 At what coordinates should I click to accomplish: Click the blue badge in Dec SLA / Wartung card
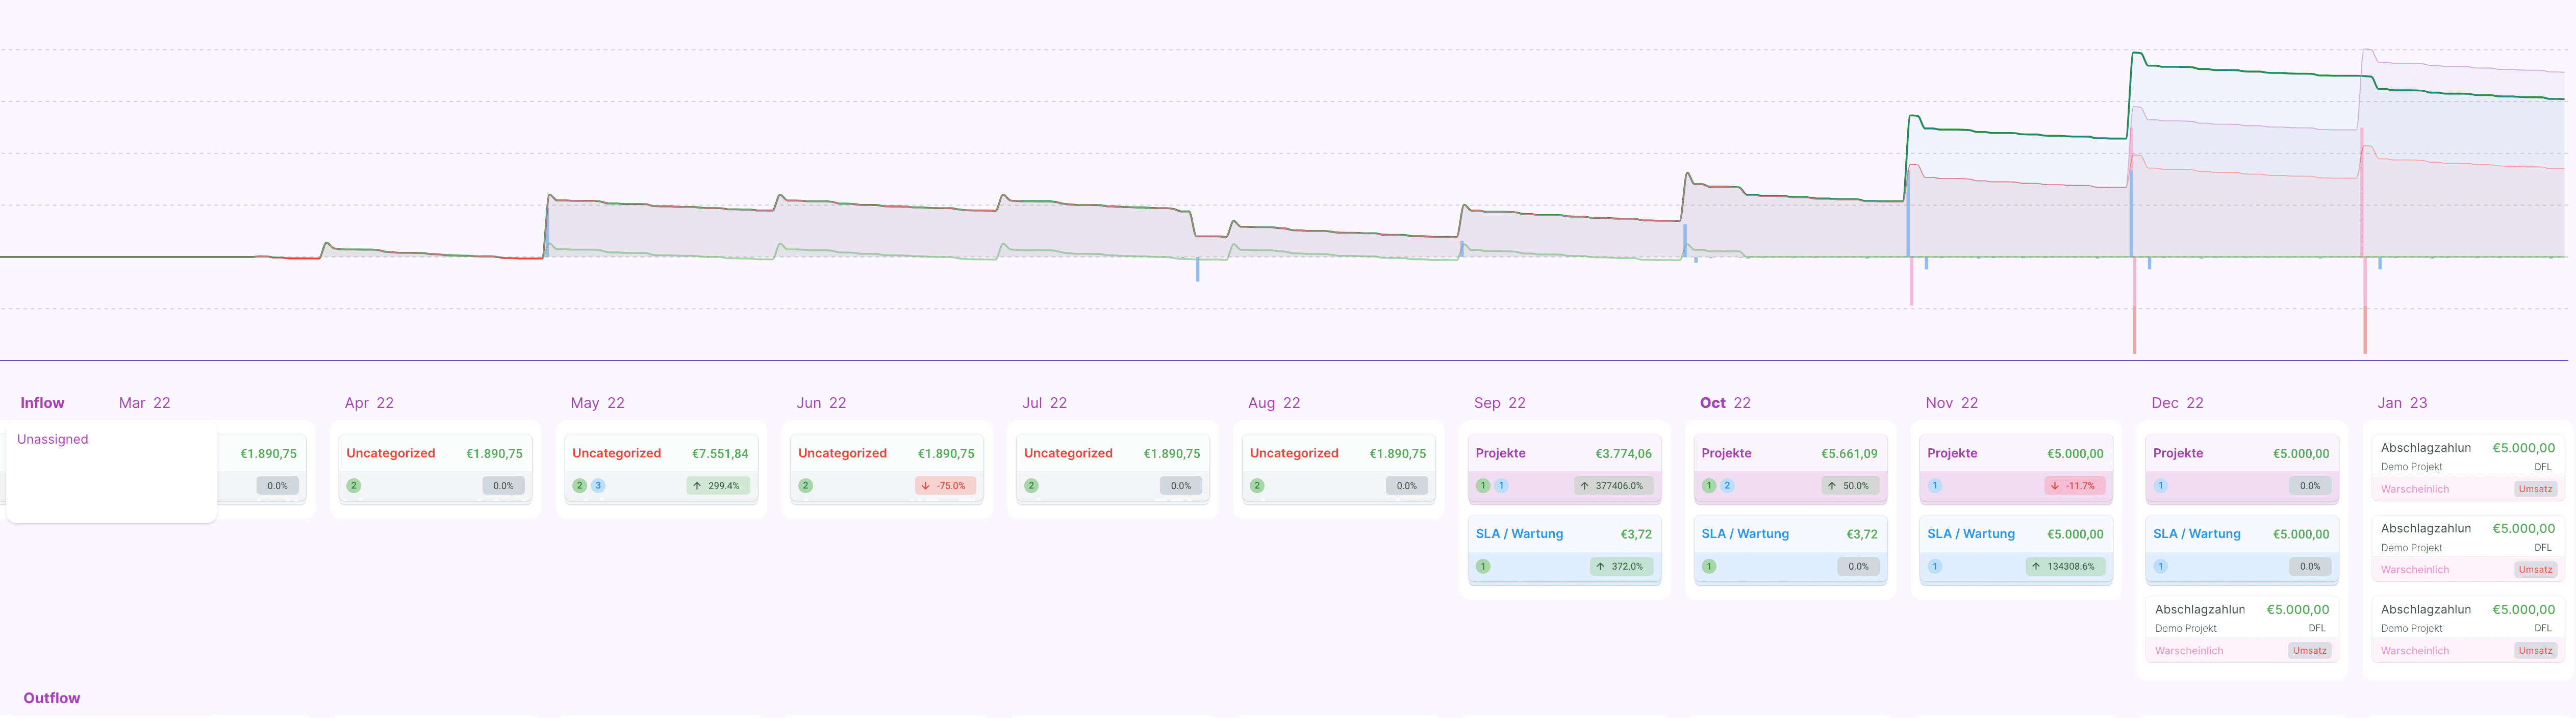[x=2160, y=567]
